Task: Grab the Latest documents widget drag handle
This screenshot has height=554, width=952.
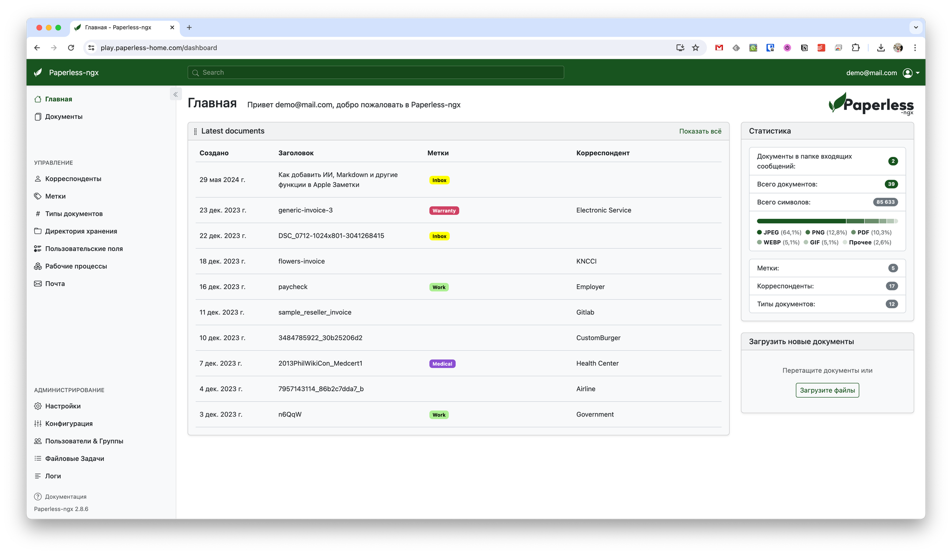Action: (x=195, y=131)
